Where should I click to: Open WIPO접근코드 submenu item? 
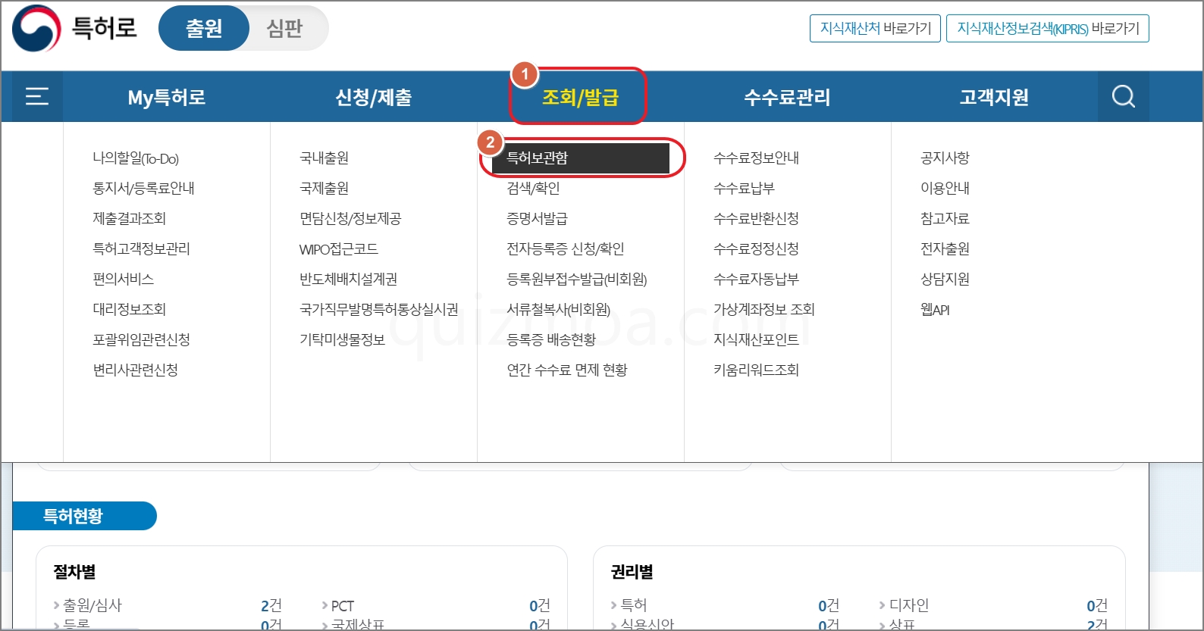click(x=338, y=249)
